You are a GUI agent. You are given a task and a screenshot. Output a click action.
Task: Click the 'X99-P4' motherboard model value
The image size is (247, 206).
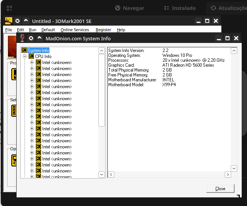(x=169, y=85)
